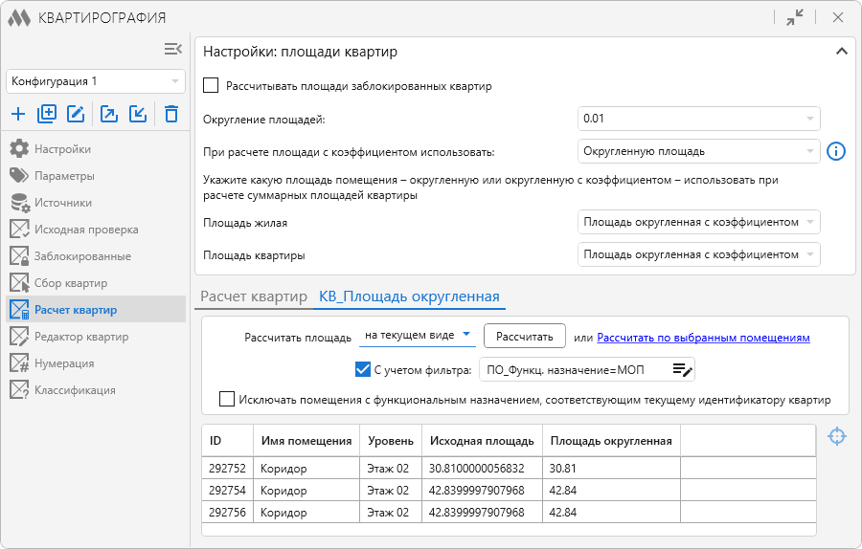Screen dimensions: 862x549
Task: Click the plus icon to add configuration
Action: pos(18,114)
